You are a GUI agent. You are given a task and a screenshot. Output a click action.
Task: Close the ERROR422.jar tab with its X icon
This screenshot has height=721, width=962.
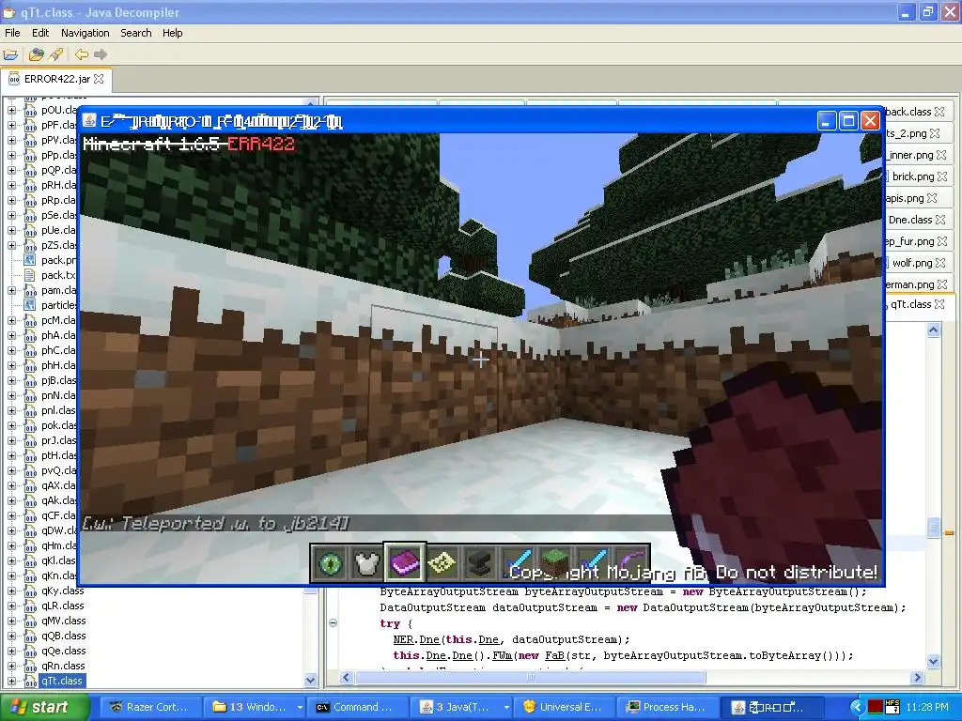point(99,79)
